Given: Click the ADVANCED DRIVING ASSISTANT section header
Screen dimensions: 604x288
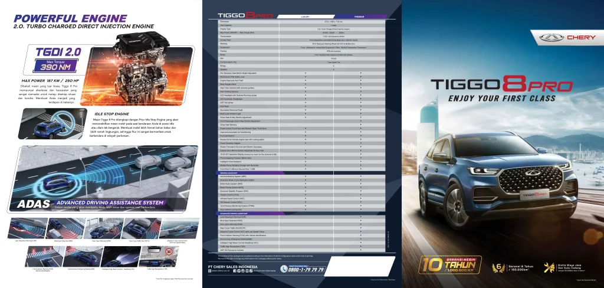Looking at the screenshot, I should click(x=250, y=213).
